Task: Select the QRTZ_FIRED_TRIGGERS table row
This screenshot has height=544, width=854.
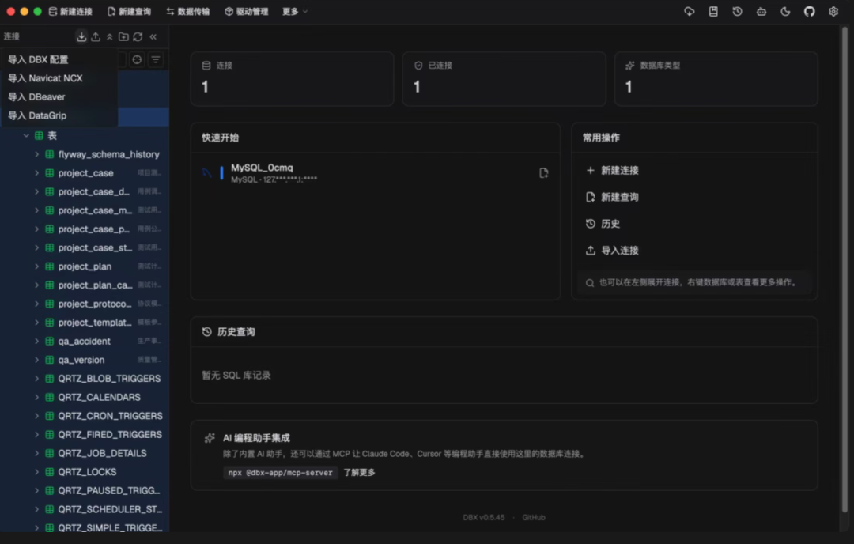Action: pyautogui.click(x=85, y=435)
